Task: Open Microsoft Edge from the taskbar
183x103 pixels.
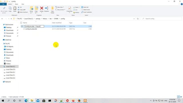Action: [26, 100]
